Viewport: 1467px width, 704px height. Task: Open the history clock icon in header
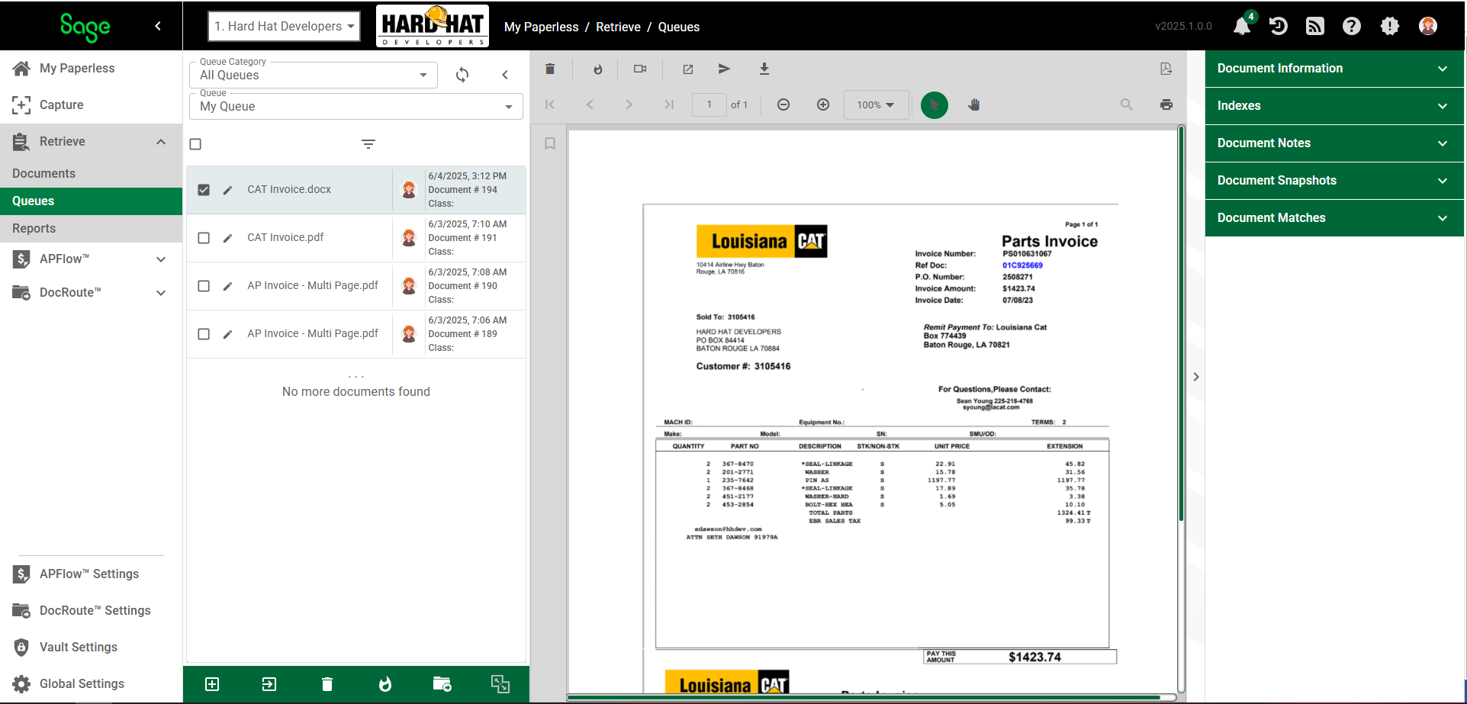[1279, 26]
